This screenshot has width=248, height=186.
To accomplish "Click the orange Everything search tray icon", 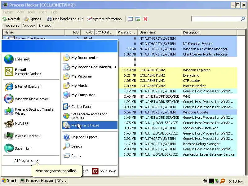I will click(223, 181).
